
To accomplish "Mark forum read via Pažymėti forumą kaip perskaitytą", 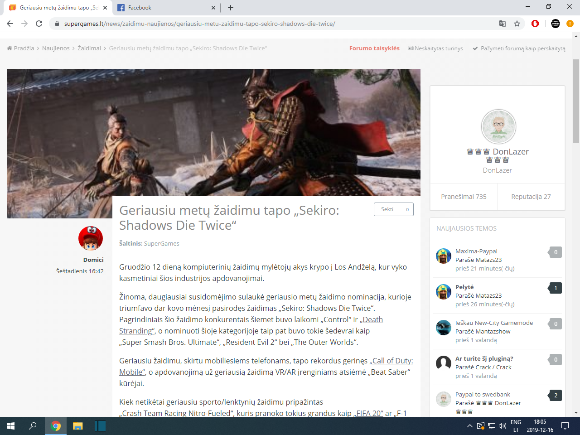I will [519, 48].
